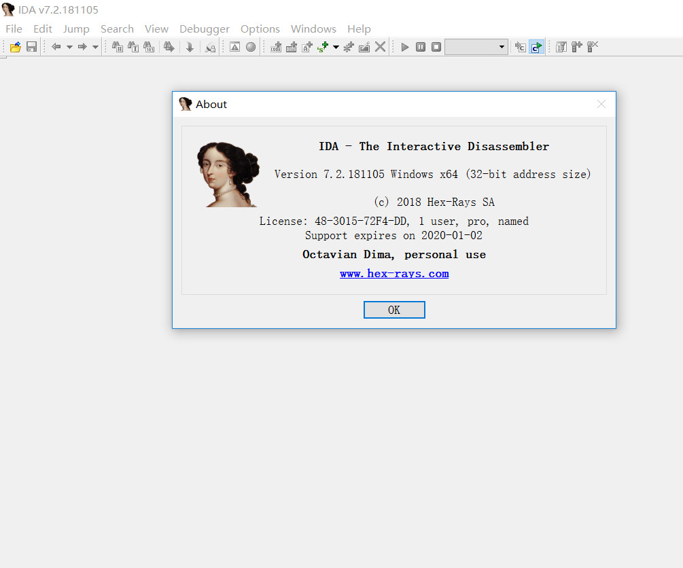Viewport: 683px width, 568px height.
Task: Open the Help menu
Action: (x=359, y=29)
